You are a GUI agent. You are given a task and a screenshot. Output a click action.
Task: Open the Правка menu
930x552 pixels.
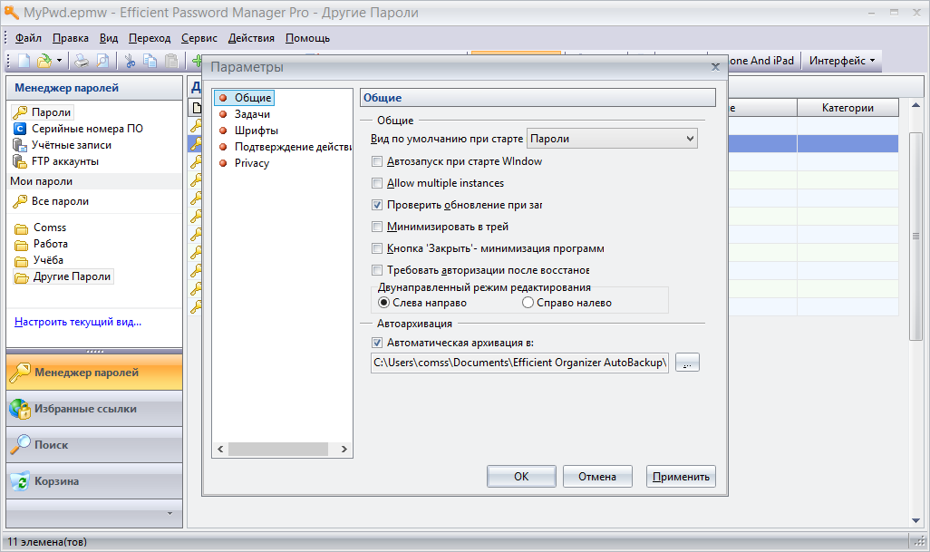(x=71, y=38)
